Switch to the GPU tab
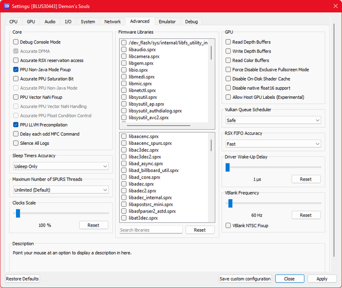Viewport: 342px width, 288px height. pos(31,21)
